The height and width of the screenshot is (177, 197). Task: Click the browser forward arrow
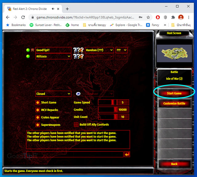point(15,17)
